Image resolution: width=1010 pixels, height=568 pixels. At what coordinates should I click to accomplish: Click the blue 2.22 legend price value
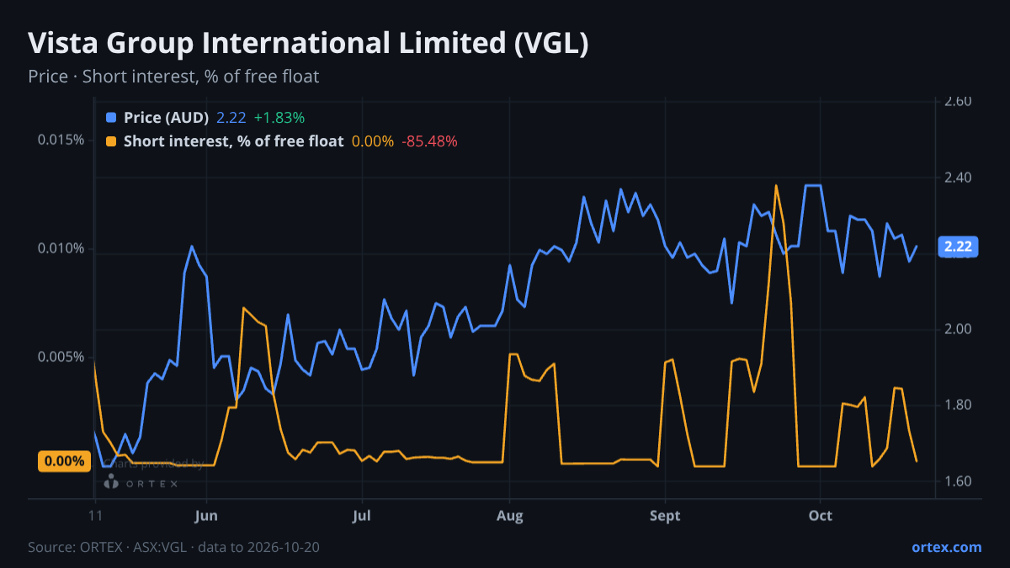[231, 118]
